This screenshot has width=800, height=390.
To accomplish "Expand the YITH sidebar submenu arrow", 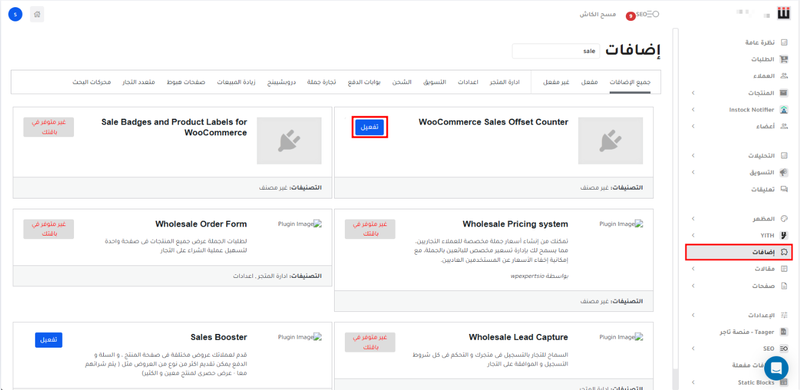I will (693, 236).
